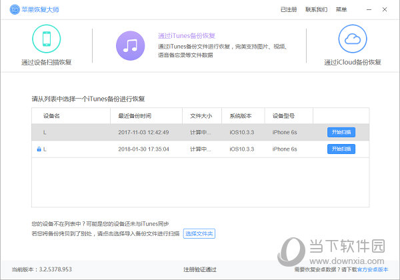Click the iTunes backup description paragraph
The image size is (400, 280).
click(223, 51)
